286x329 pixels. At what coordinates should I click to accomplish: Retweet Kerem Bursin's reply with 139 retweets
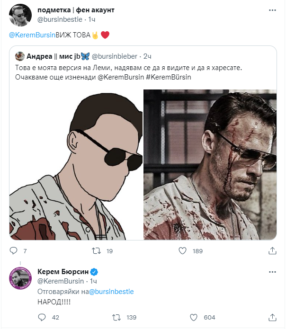pyautogui.click(x=116, y=318)
